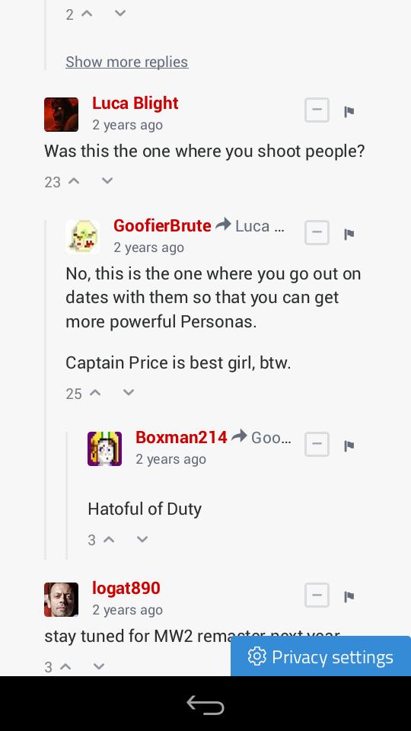
Task: Collapse Luca Blight's comment thread
Action: (x=317, y=110)
